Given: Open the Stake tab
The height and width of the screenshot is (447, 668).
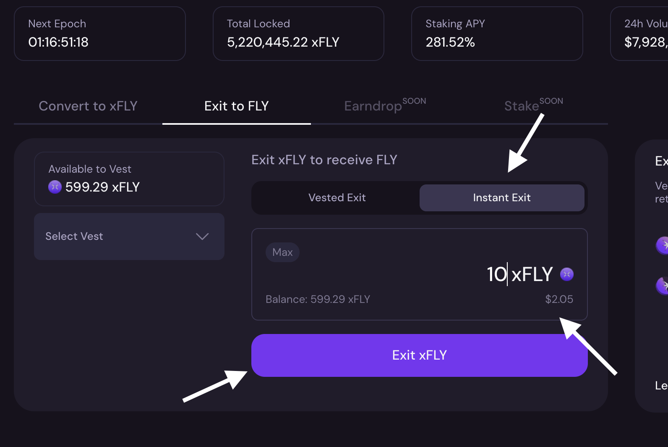Looking at the screenshot, I should coord(522,106).
